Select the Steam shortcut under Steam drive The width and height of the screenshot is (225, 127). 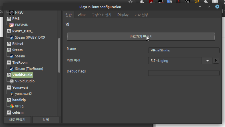pos(20,56)
